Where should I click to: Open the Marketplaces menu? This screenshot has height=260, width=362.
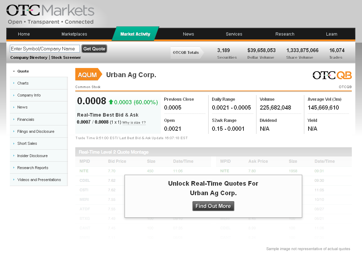74,34
